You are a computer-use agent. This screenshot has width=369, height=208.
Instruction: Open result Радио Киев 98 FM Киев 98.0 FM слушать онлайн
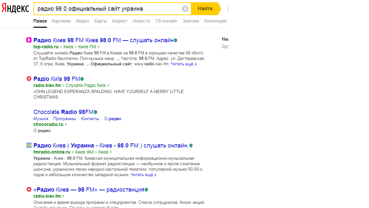(x=103, y=40)
